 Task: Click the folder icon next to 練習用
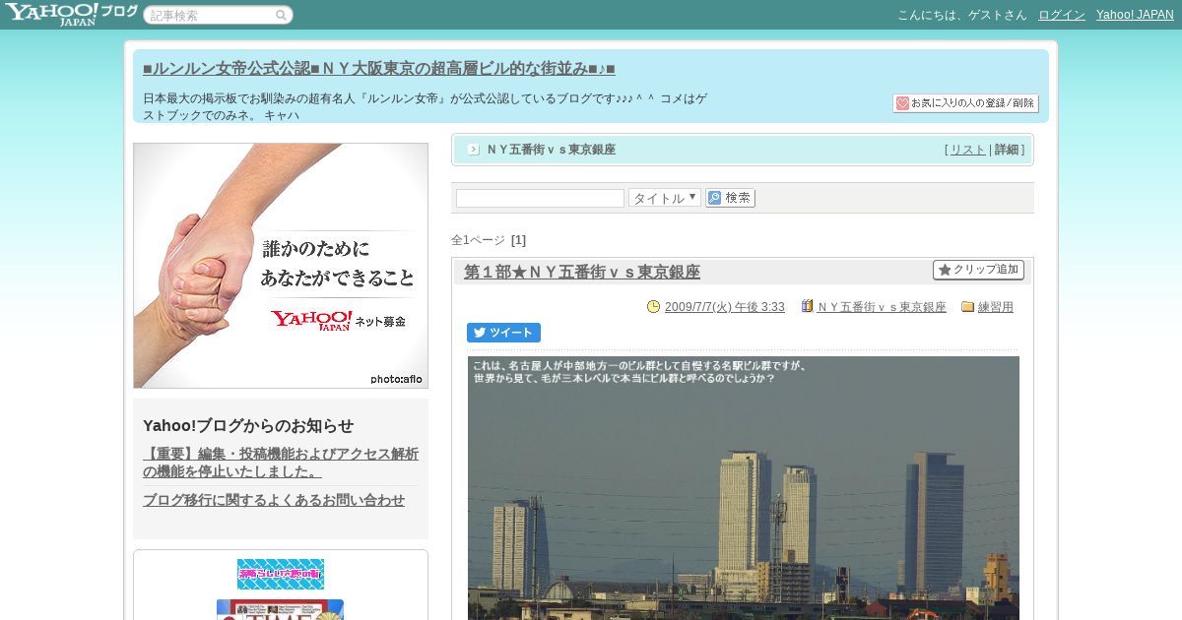pyautogui.click(x=967, y=307)
